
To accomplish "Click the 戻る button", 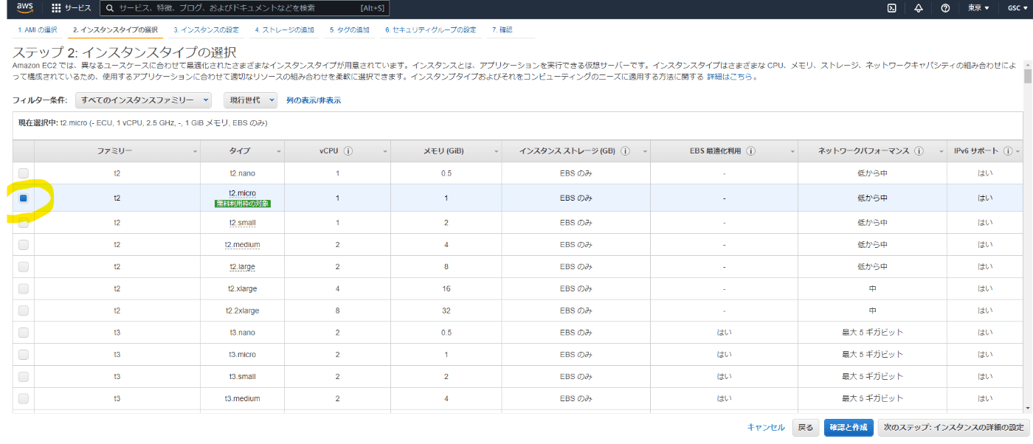I will pos(806,428).
